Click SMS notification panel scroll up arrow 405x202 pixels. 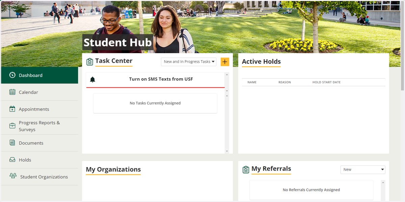click(x=227, y=75)
